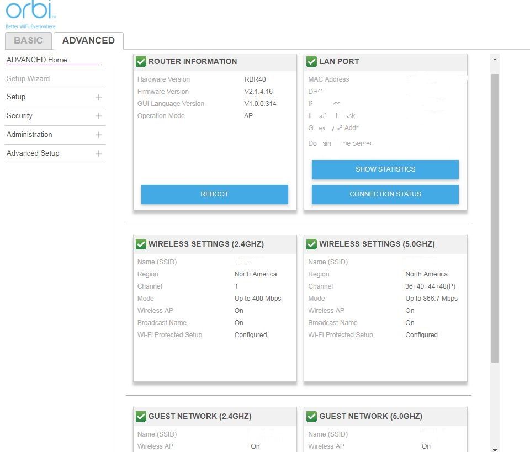Open the Setup Wizard link
Image resolution: width=530 pixels, height=452 pixels.
point(28,79)
